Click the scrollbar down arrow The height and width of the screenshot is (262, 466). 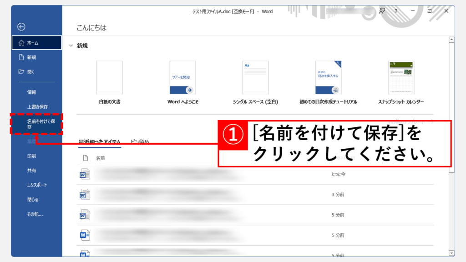451,253
